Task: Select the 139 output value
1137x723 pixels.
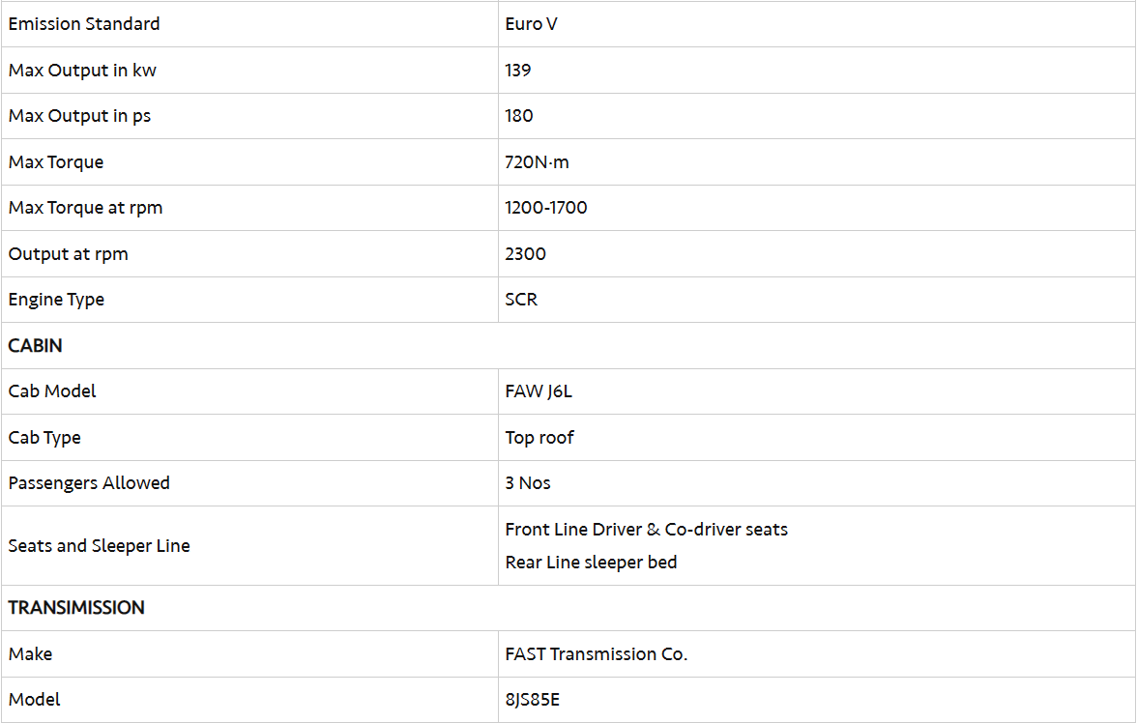Action: pyautogui.click(x=518, y=70)
